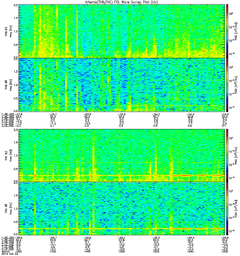Click the 'THB B⊥ freq [Hz]' axis label
The width and height of the screenshot is (240, 256).
(8, 31)
